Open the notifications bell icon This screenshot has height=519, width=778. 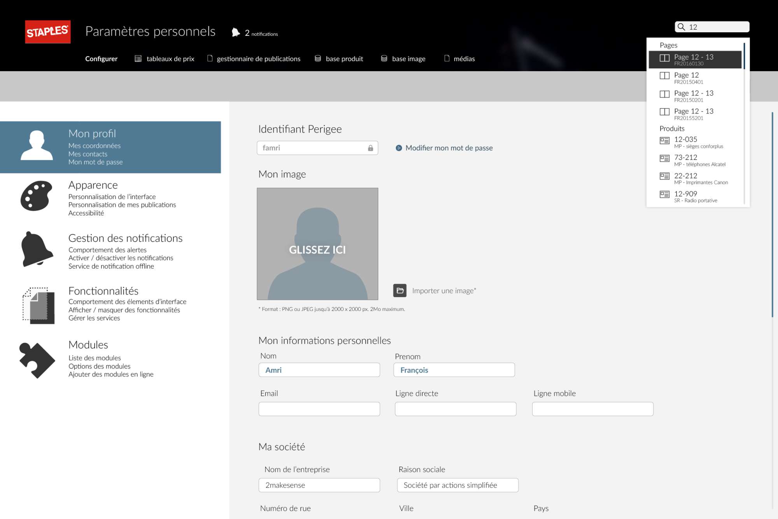click(x=236, y=32)
